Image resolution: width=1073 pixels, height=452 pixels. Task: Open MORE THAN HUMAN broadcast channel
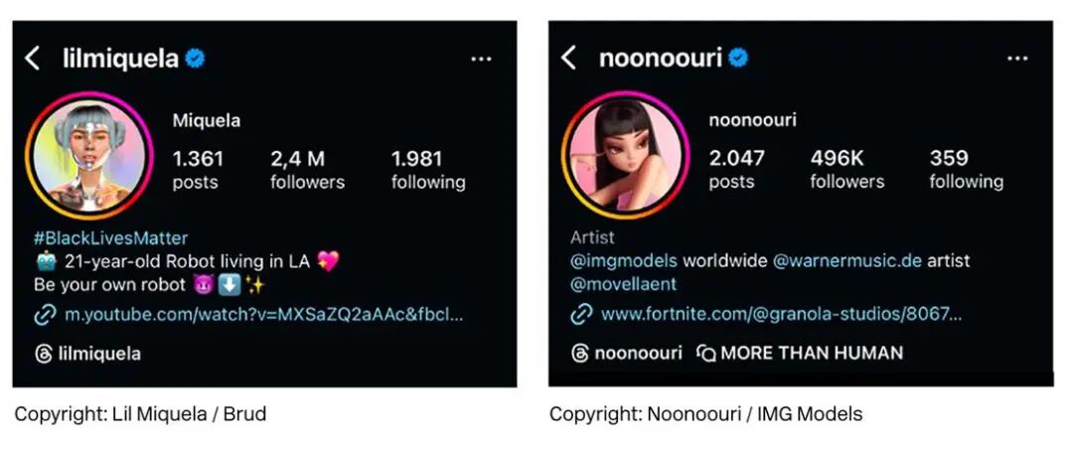801,353
